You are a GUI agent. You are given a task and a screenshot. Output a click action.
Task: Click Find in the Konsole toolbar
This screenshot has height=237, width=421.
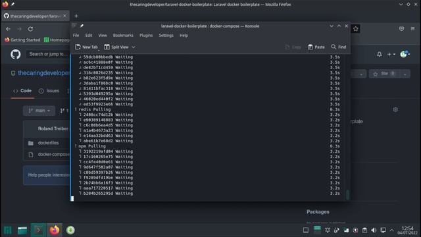pyautogui.click(x=339, y=47)
